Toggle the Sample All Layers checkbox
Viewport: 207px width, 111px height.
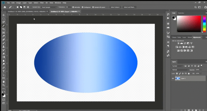click(x=93, y=7)
